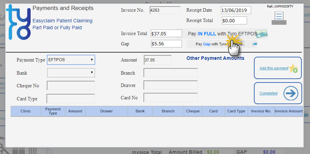Click the Invoice No. column header
This screenshot has height=154, width=310.
[261, 111]
